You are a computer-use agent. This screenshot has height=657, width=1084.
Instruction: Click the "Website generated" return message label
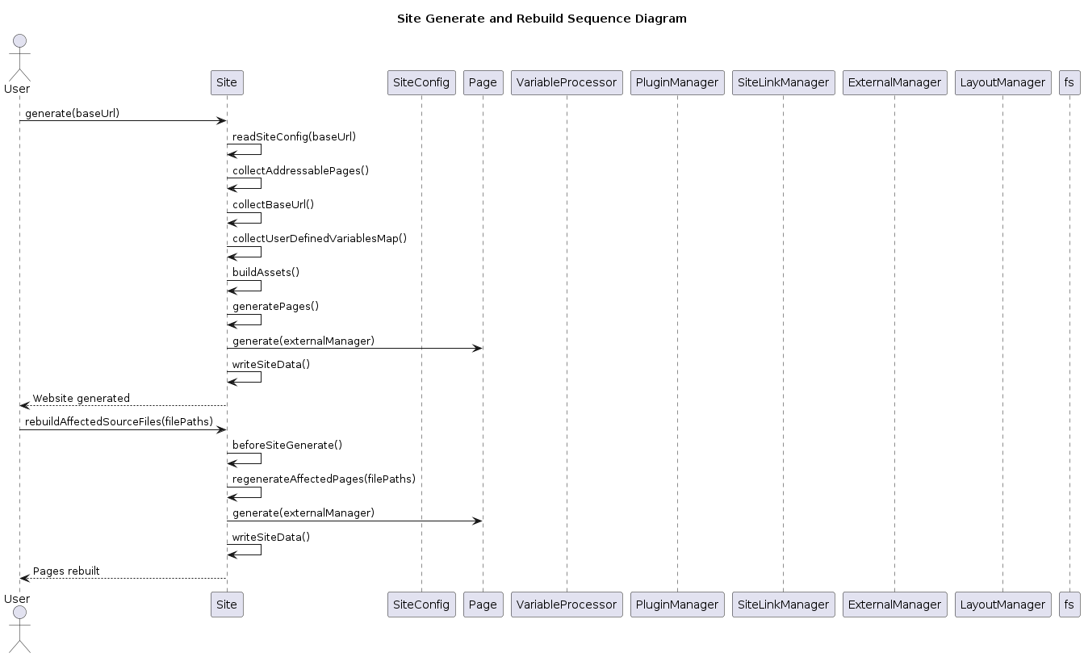pos(81,398)
